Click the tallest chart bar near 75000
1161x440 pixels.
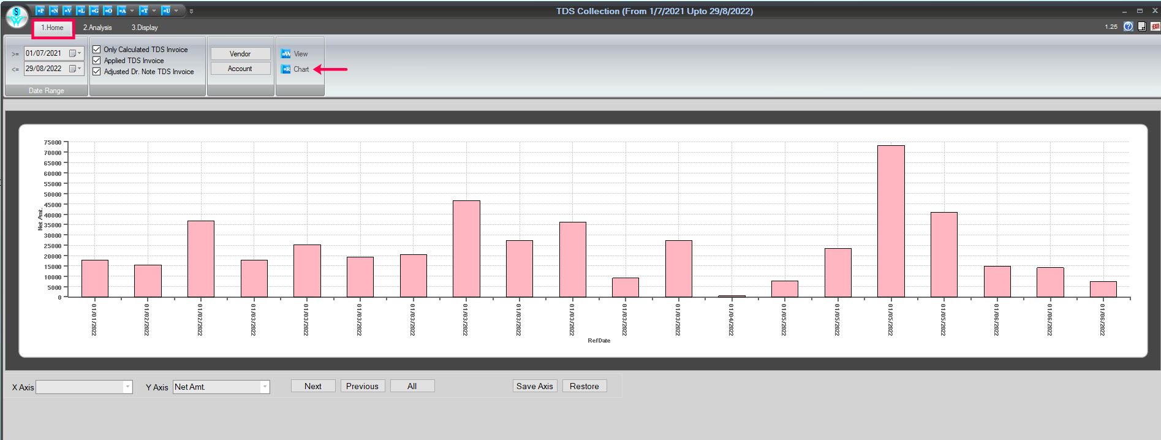click(891, 221)
